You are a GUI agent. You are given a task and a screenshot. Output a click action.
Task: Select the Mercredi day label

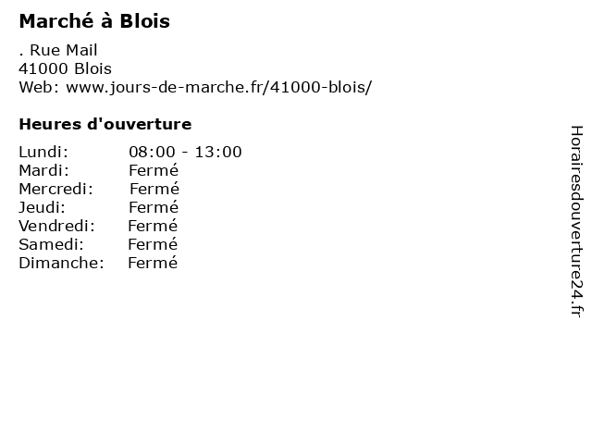[55, 189]
